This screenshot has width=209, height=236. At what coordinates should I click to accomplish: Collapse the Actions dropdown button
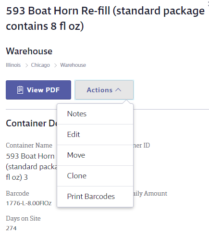pos(104,90)
